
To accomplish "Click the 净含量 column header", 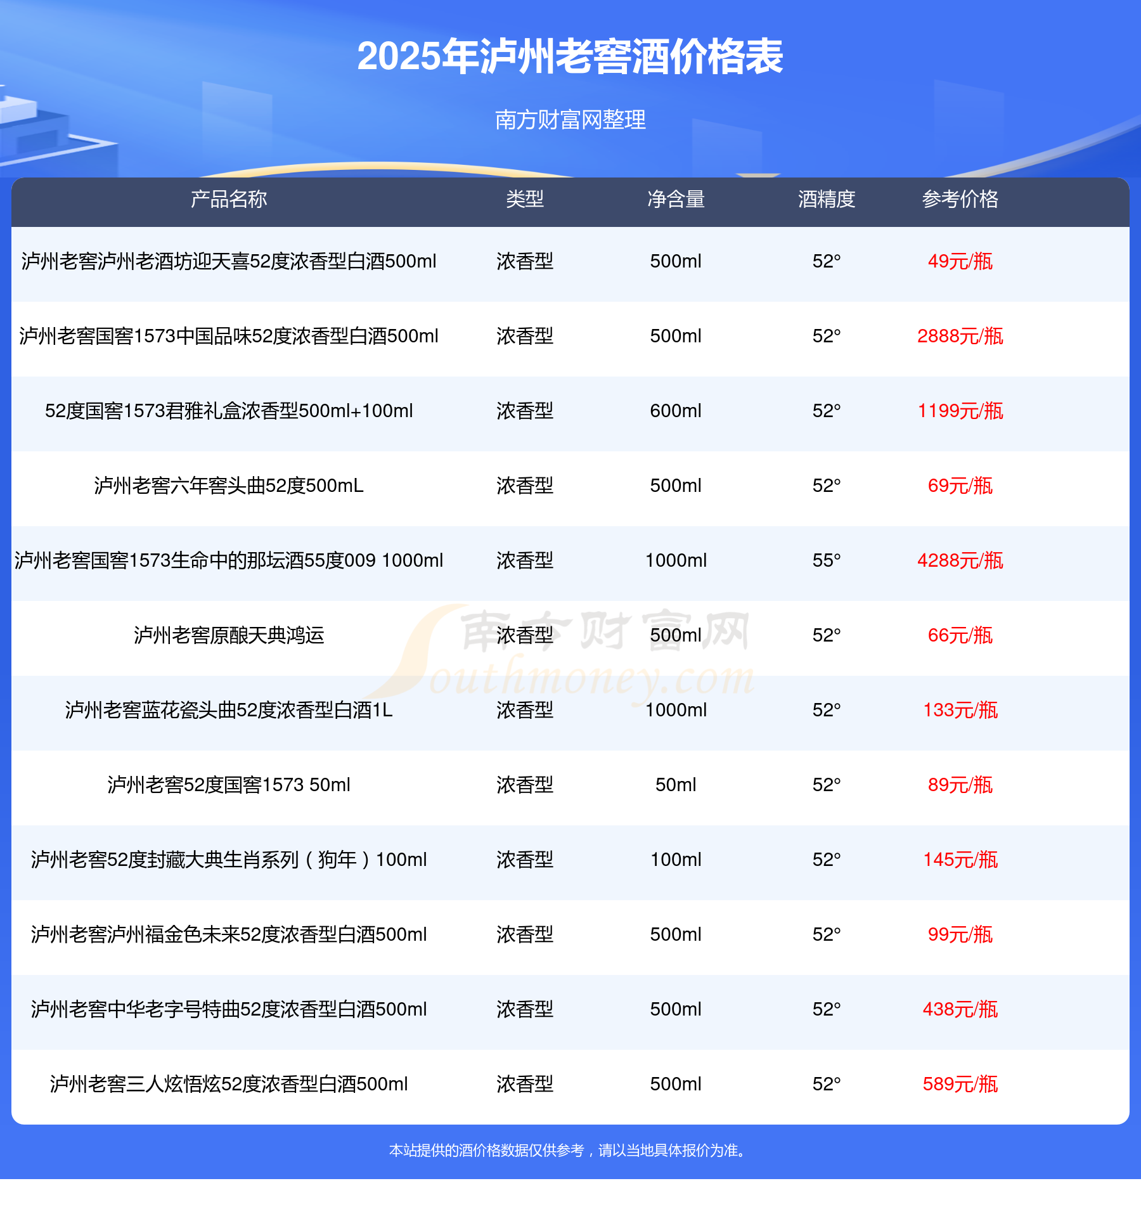I will pyautogui.click(x=676, y=199).
